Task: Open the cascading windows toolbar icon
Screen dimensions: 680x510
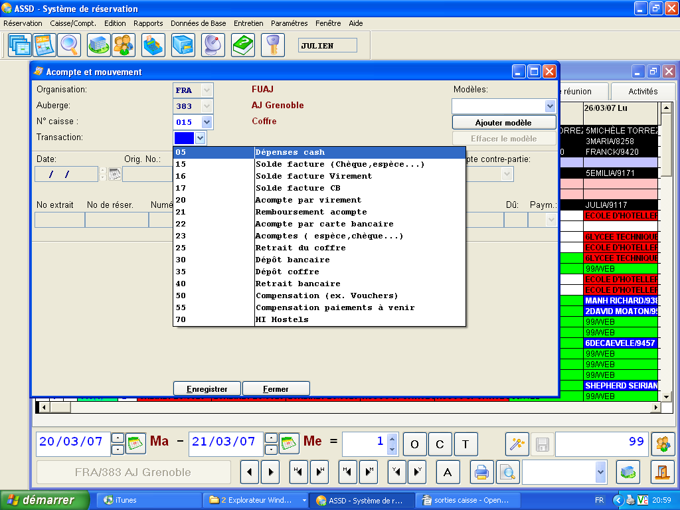Action: pos(19,45)
